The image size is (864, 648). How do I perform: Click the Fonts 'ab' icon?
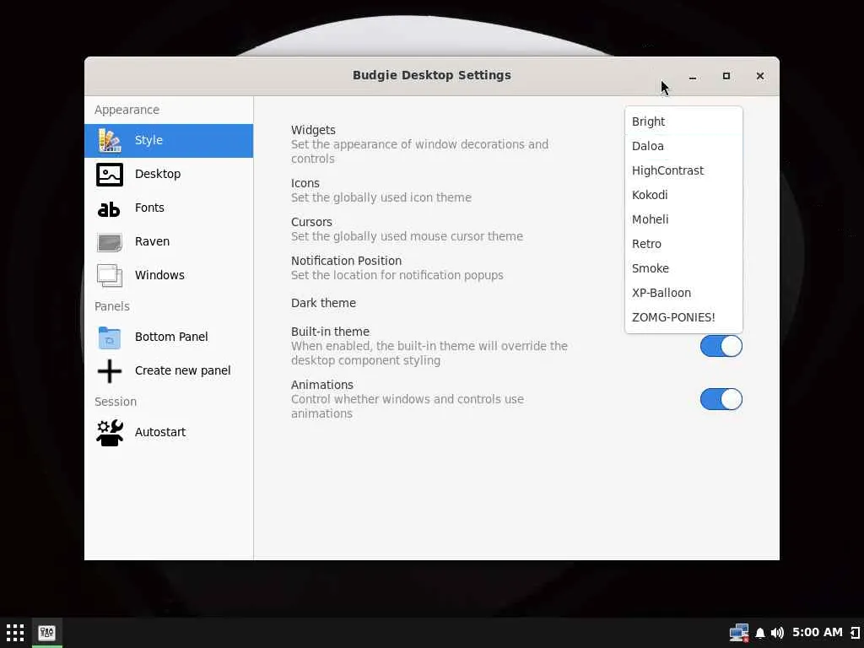[109, 209]
